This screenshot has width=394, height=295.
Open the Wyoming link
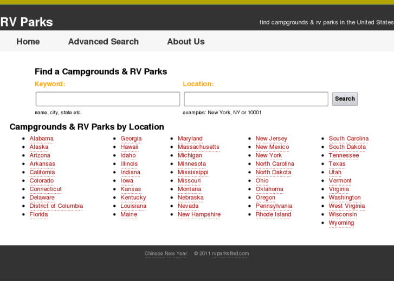point(341,223)
